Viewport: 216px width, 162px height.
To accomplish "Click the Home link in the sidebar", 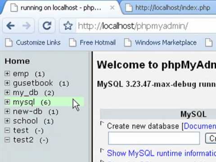I will [17, 61].
